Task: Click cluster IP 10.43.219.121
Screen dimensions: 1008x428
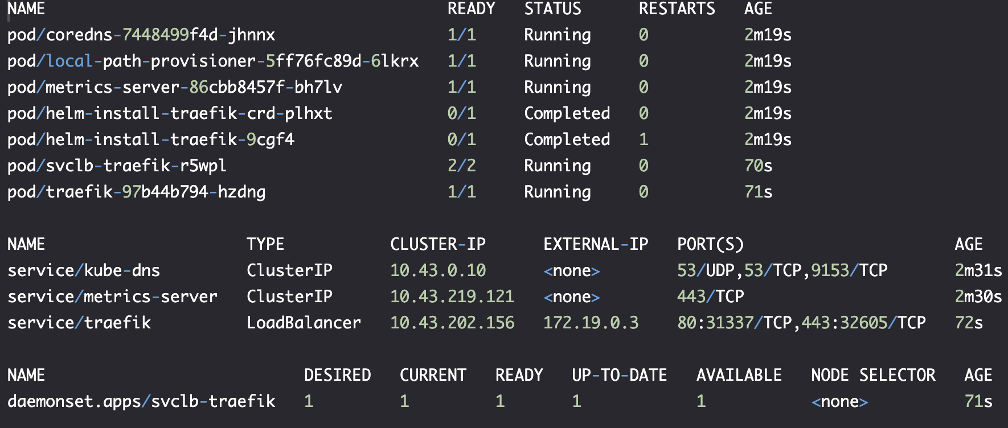Action: (x=452, y=297)
